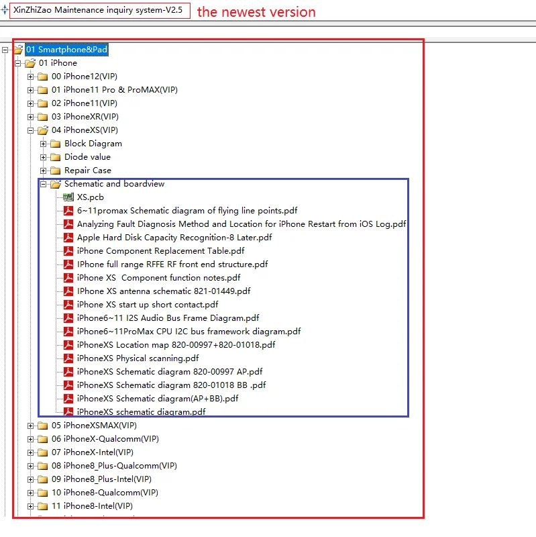Expand the 11 iPhone8-Intel(VIP) node
Screen dimensions: 536x537
30,506
